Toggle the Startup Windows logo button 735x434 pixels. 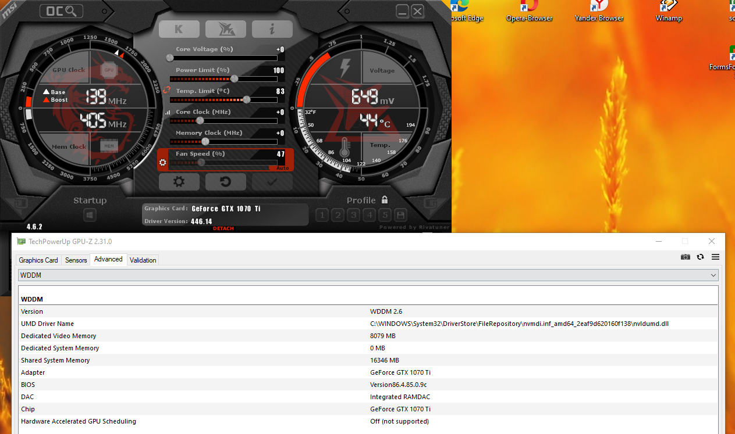[x=90, y=215]
